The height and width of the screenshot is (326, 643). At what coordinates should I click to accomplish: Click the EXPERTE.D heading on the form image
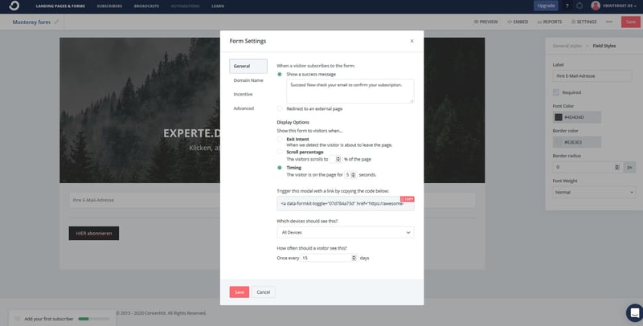(x=191, y=133)
